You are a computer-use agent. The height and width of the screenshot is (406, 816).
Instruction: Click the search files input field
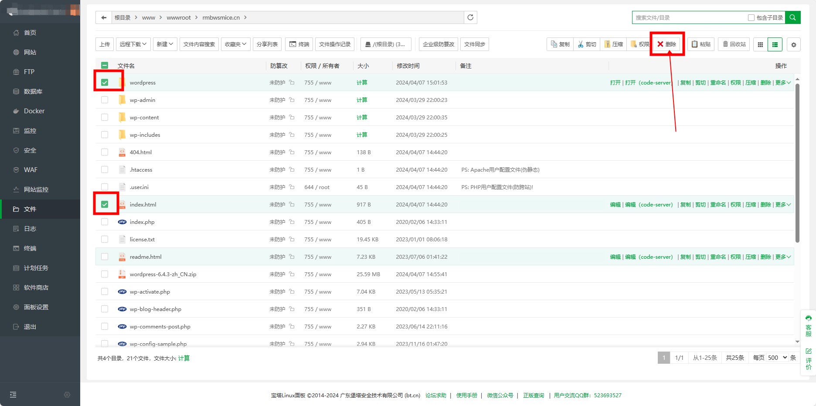coord(690,17)
